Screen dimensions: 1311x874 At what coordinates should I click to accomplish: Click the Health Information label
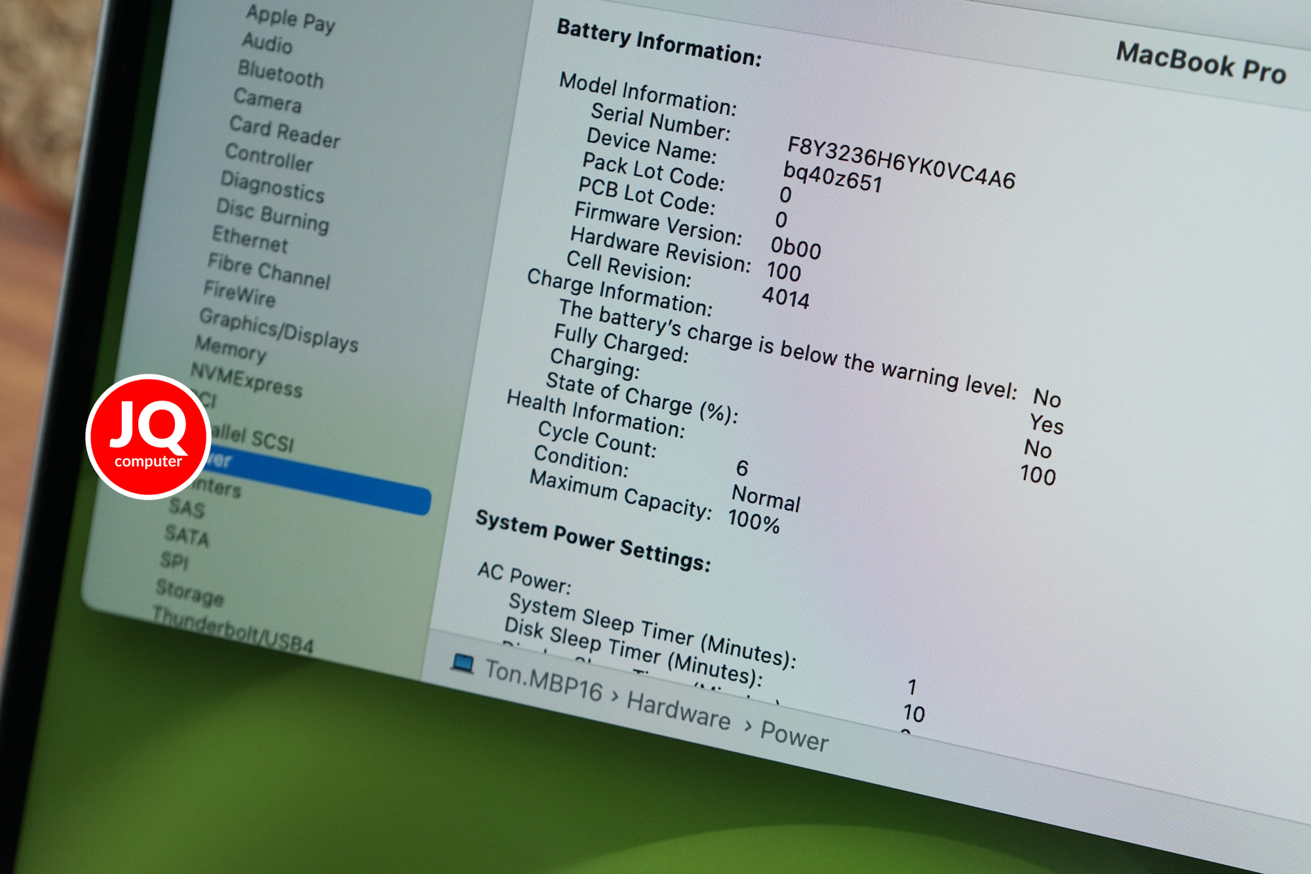click(x=596, y=413)
